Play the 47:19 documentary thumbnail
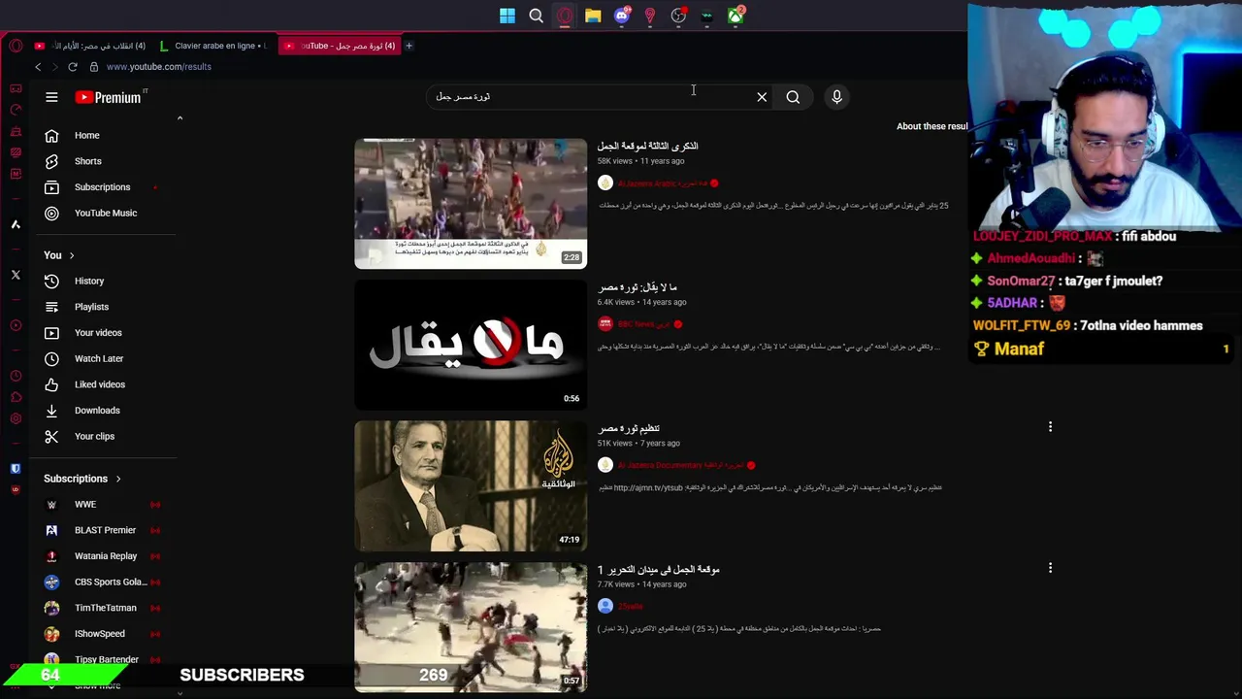The image size is (1242, 699). tap(471, 485)
